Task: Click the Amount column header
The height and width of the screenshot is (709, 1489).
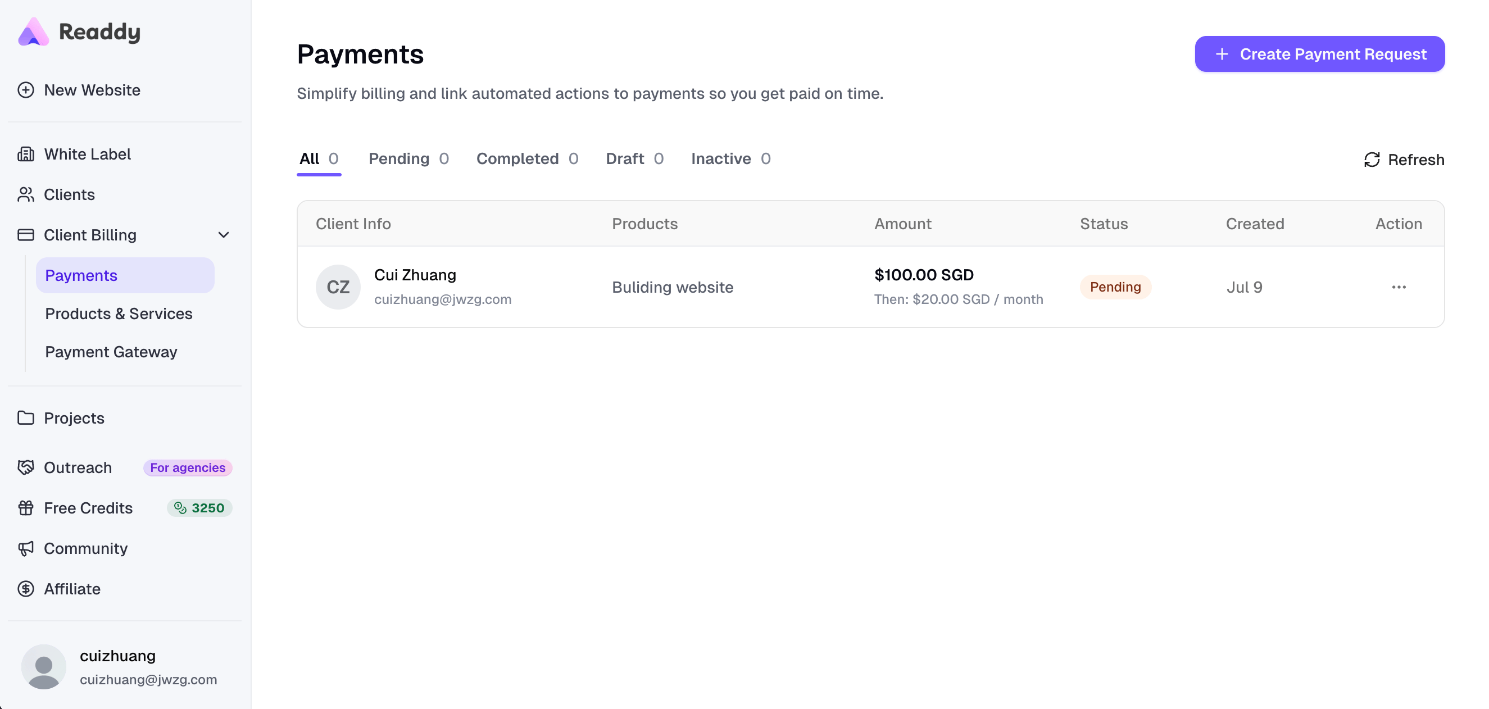Action: [x=902, y=224]
